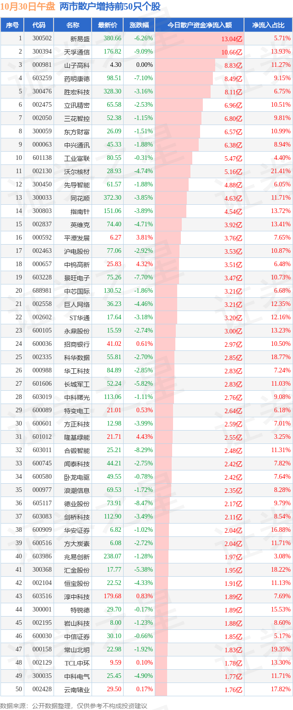Click stock name 同花顺

click(x=80, y=198)
